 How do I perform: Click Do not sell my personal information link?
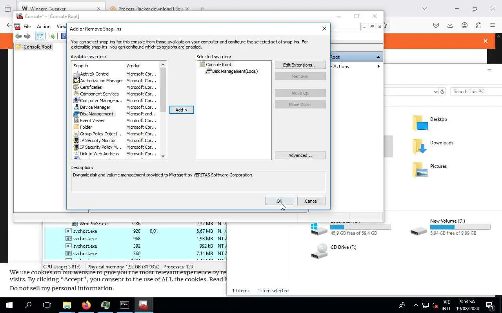(x=61, y=288)
